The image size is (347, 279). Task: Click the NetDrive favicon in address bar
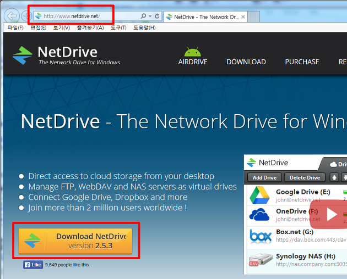pyautogui.click(x=39, y=16)
